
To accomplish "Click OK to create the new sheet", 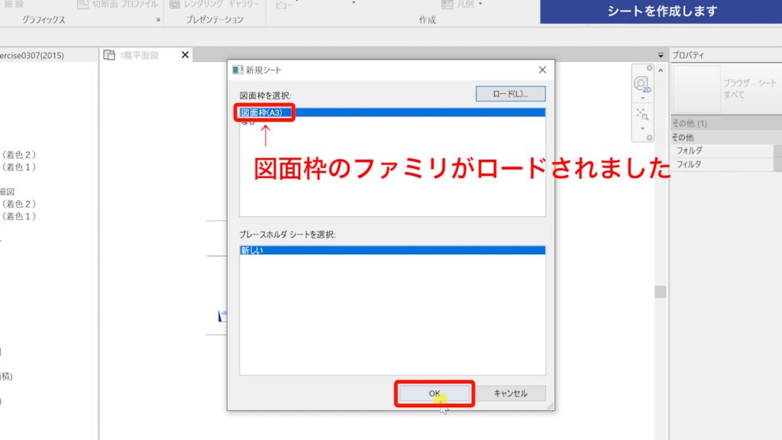I will tap(435, 392).
